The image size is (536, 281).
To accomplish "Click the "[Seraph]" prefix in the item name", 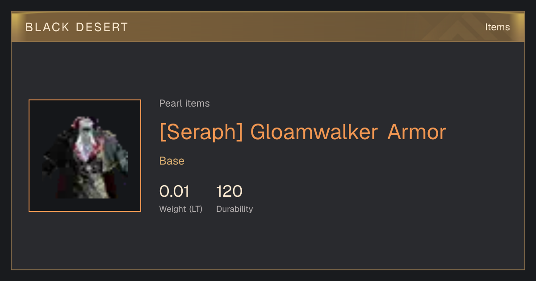I will pos(201,132).
